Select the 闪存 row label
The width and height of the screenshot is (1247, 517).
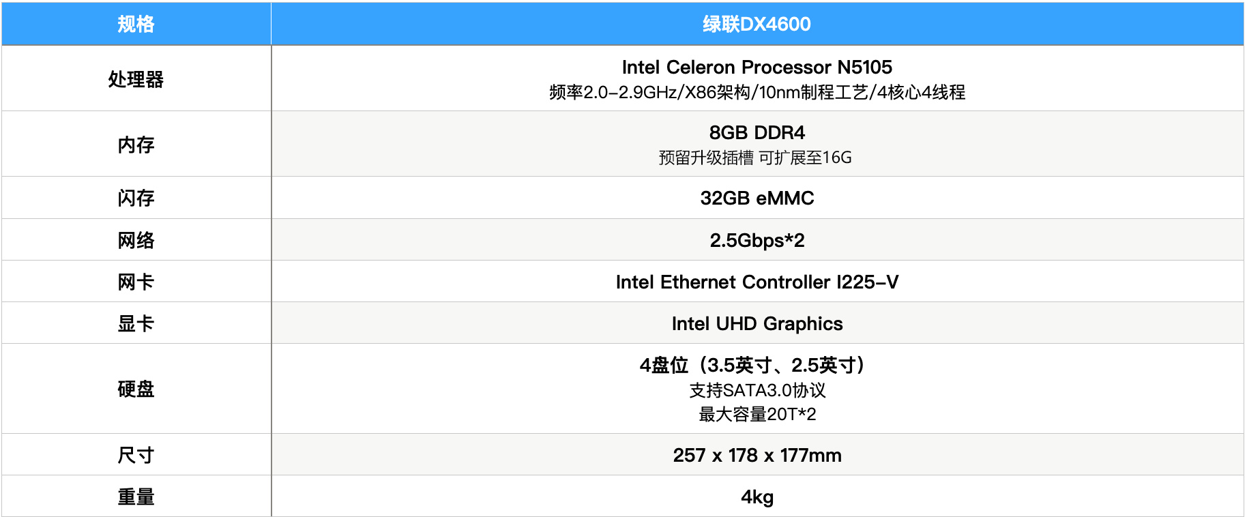tap(136, 198)
